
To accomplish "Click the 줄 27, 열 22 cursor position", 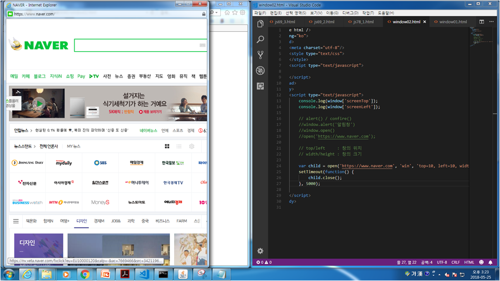I will click(x=406, y=262).
